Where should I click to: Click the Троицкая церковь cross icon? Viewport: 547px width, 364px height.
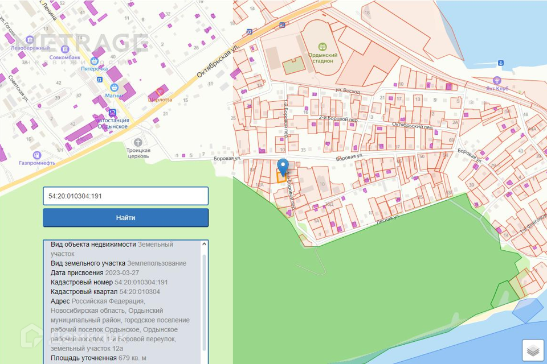[x=137, y=142]
